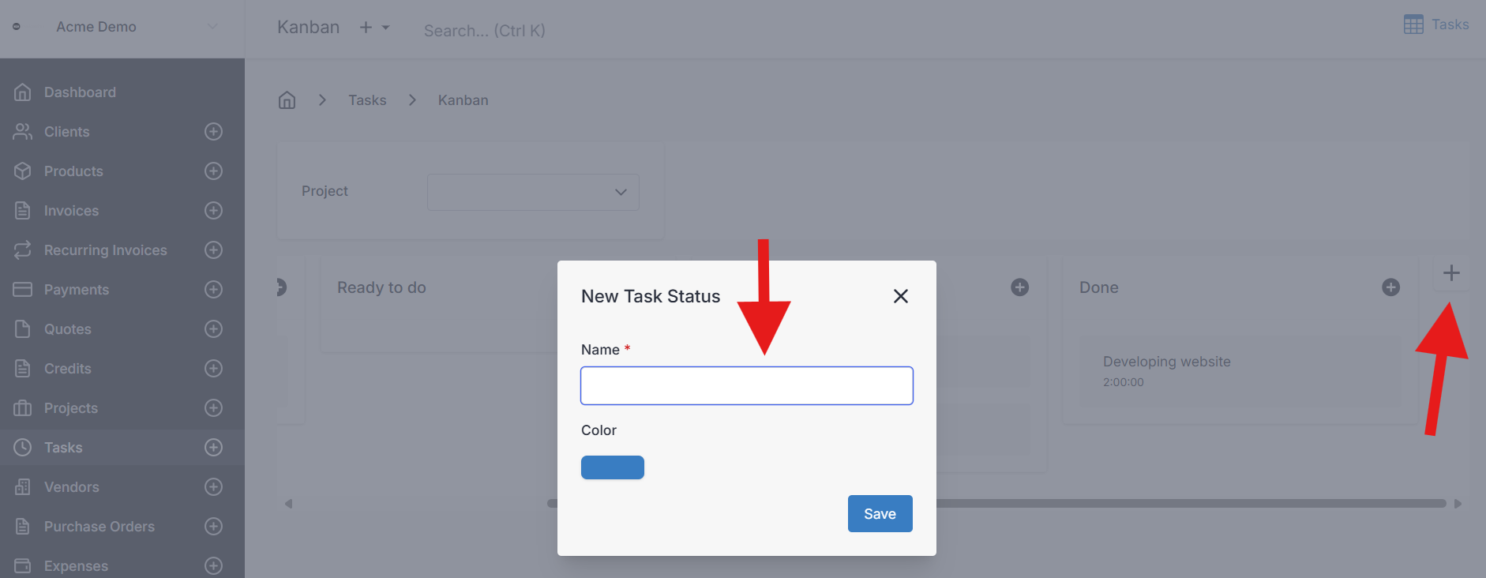Open the Developing website task card
This screenshot has height=578, width=1486.
pos(1240,372)
